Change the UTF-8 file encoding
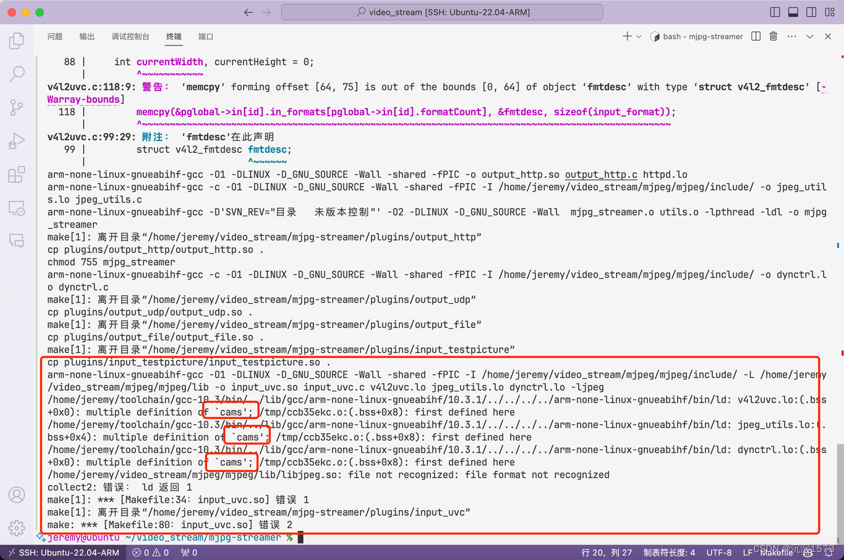844x560 pixels. coord(719,553)
